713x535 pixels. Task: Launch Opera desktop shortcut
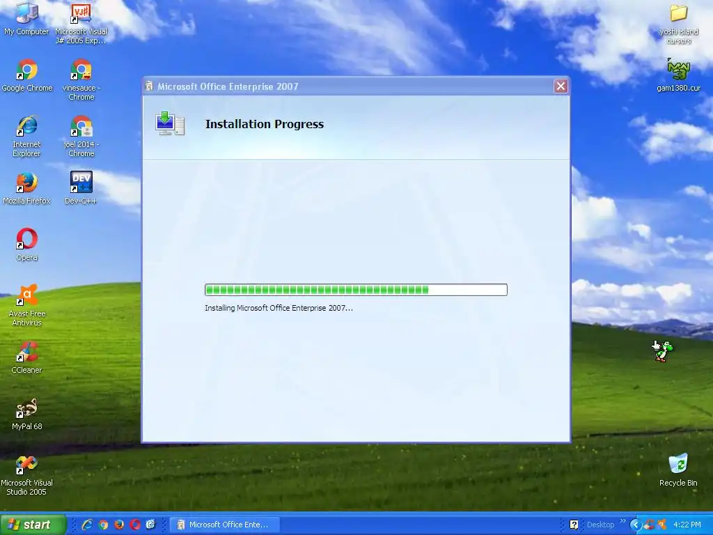point(27,245)
